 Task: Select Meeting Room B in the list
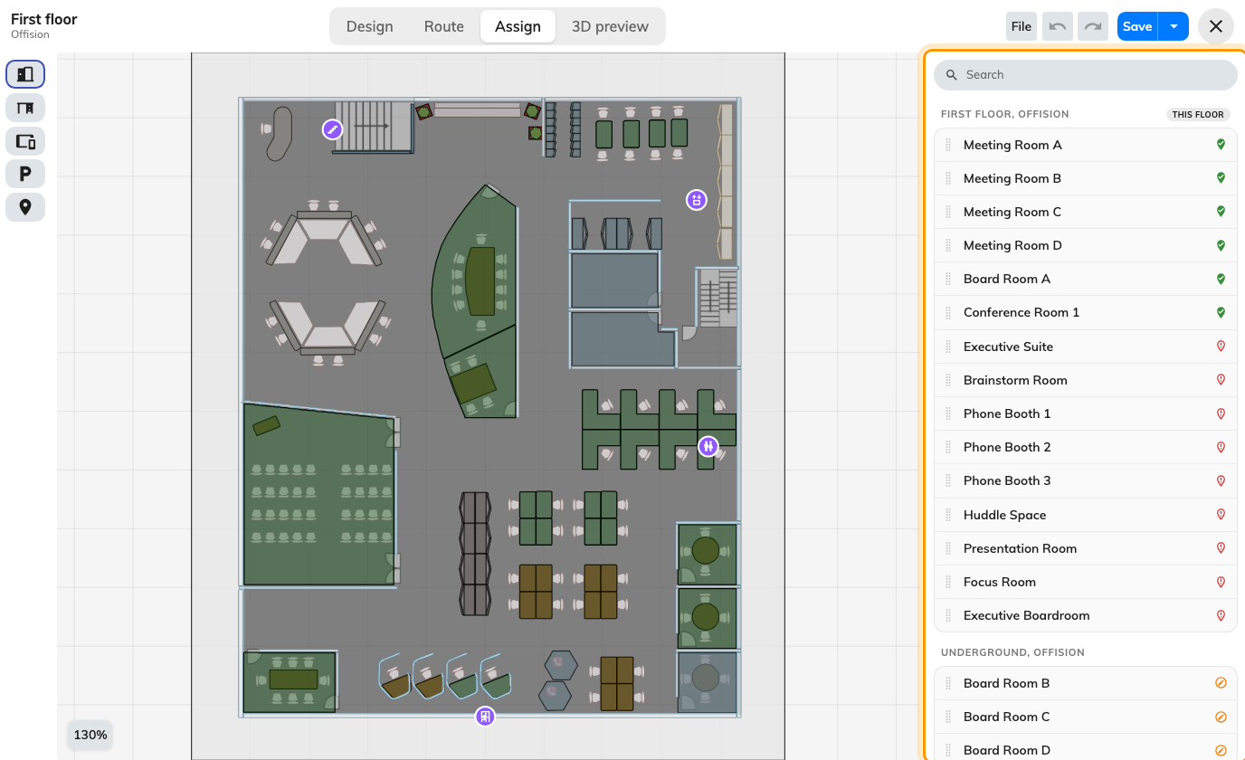point(1085,178)
